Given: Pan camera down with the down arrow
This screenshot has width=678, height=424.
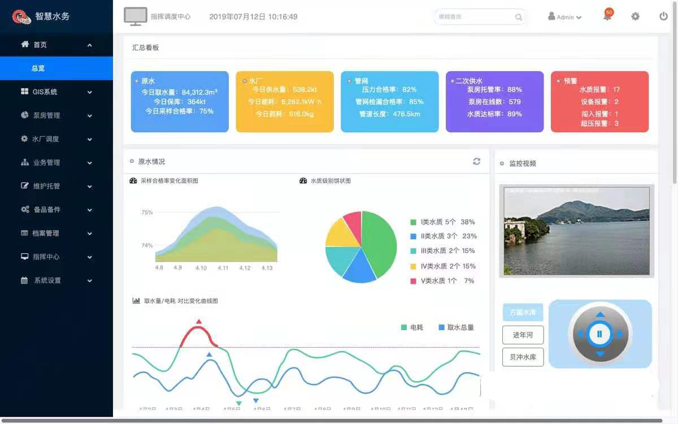Looking at the screenshot, I should [x=601, y=354].
